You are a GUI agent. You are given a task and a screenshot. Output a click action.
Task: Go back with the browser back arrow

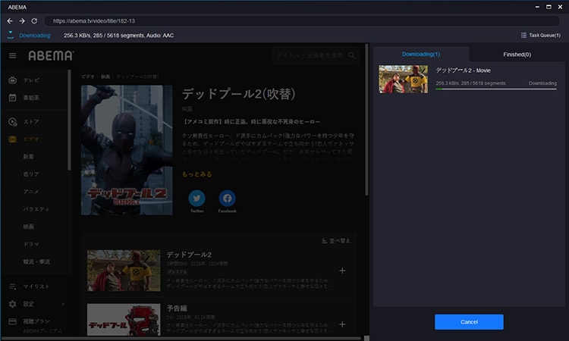click(10, 21)
